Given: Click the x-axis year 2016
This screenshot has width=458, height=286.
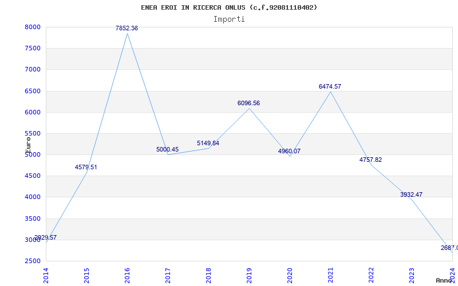Looking at the screenshot, I should pos(127,276).
